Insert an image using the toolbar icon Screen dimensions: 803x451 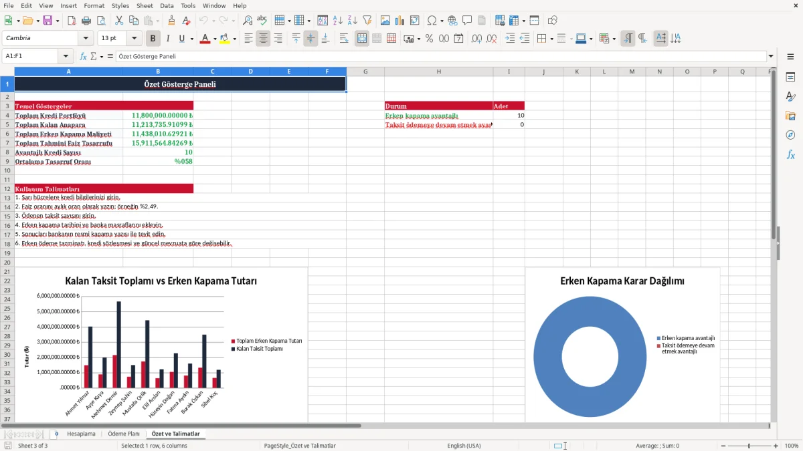tap(386, 21)
